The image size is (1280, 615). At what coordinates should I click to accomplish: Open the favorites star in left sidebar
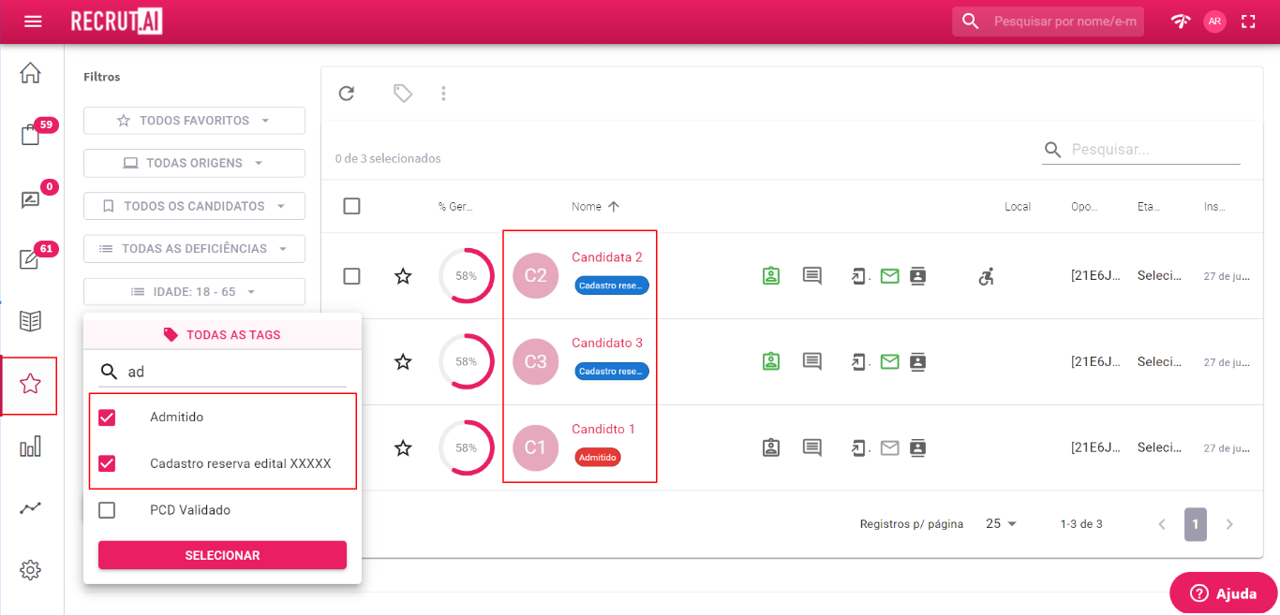click(x=30, y=384)
